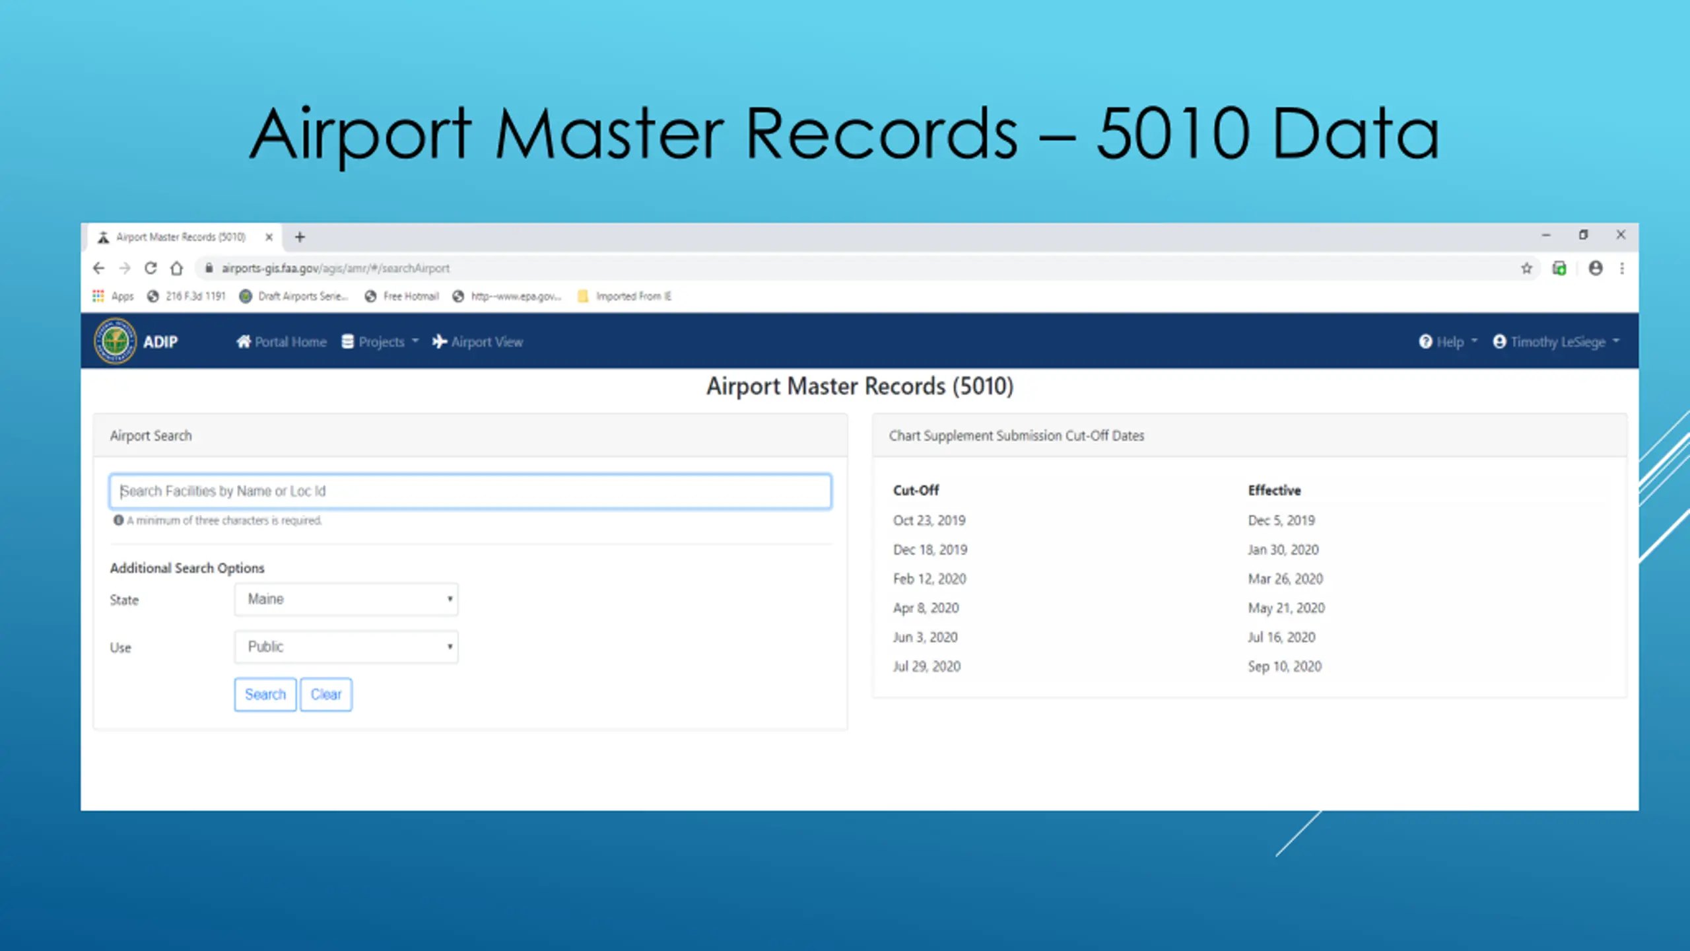This screenshot has height=951, width=1690.
Task: Open the browser home page icon
Action: pos(176,268)
